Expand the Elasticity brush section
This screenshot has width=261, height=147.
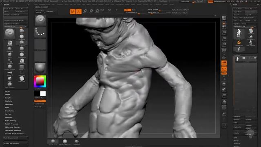[9, 101]
